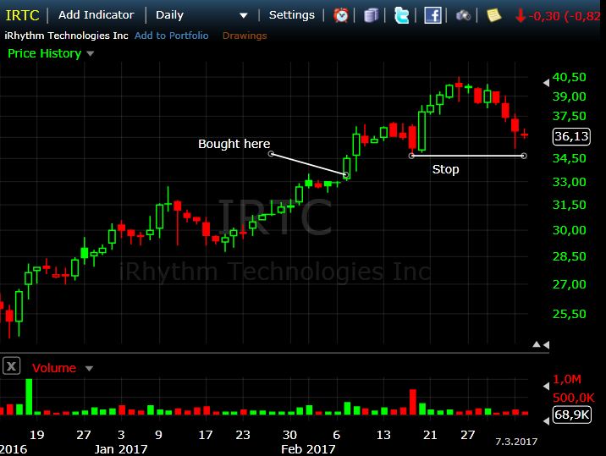Screen dimensions: 606x456
Task: Click the 1,0M volume axis label
Action: point(566,379)
